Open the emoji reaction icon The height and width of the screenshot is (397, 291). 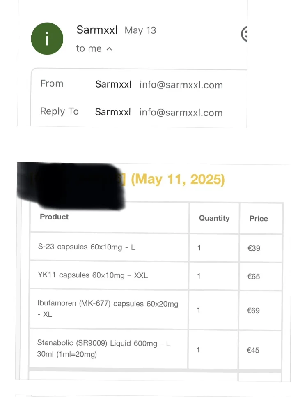[244, 34]
